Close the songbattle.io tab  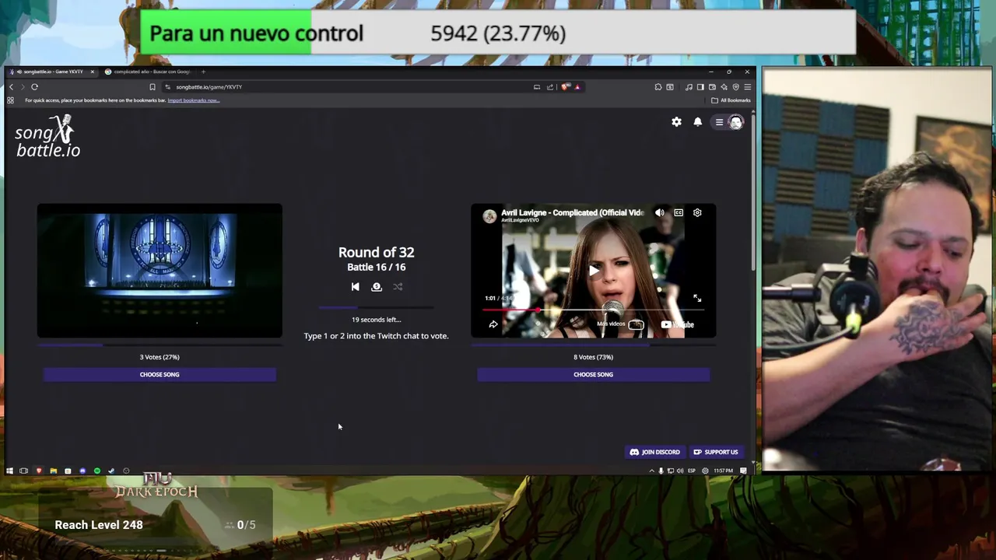(x=92, y=72)
